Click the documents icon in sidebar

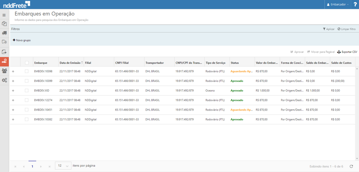[x=4, y=24]
